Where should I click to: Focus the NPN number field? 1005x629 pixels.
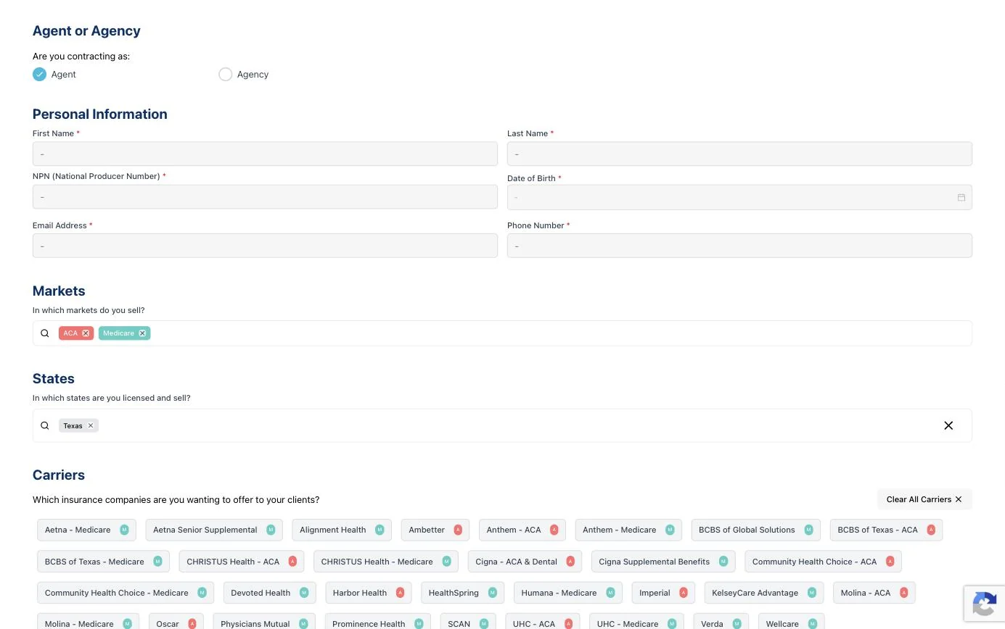pos(265,197)
